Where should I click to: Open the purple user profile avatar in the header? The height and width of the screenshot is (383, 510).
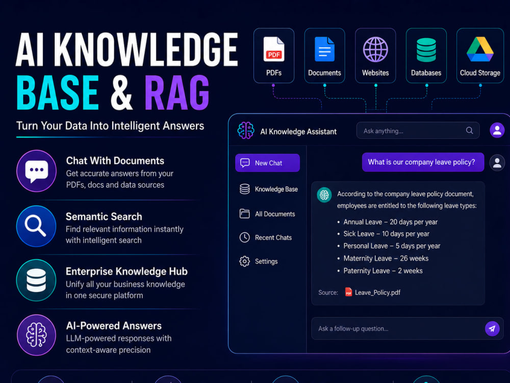[x=497, y=130]
